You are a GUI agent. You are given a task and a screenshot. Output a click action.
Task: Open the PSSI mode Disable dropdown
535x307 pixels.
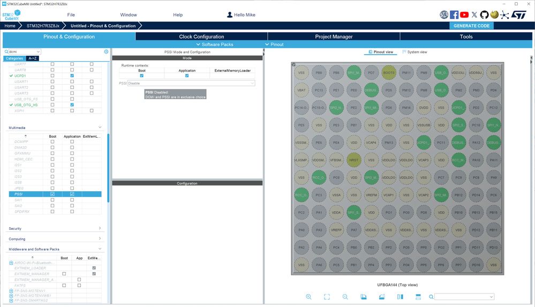pyautogui.click(x=191, y=83)
